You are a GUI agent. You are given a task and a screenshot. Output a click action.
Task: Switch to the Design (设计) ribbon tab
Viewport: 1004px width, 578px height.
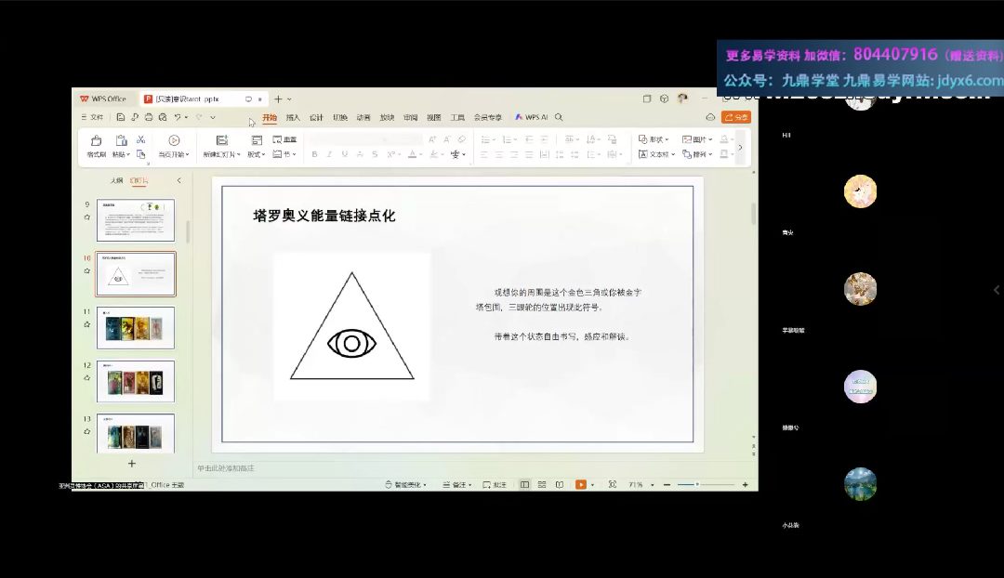tap(316, 118)
